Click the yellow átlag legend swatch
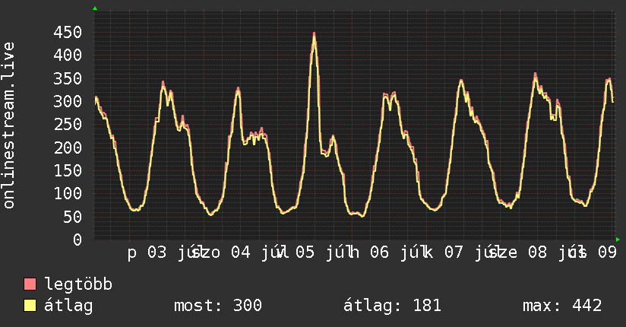Viewport: 626px width, 327px height. tap(30, 306)
